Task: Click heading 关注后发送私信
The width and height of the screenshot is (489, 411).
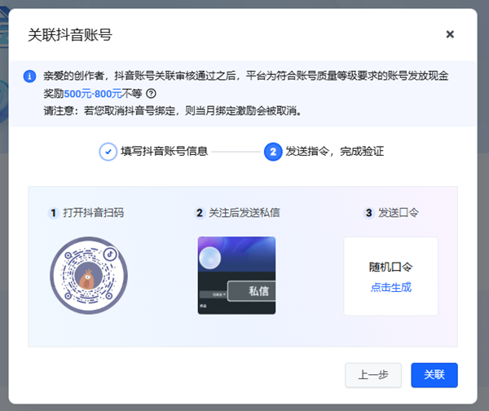Action: coord(244,213)
